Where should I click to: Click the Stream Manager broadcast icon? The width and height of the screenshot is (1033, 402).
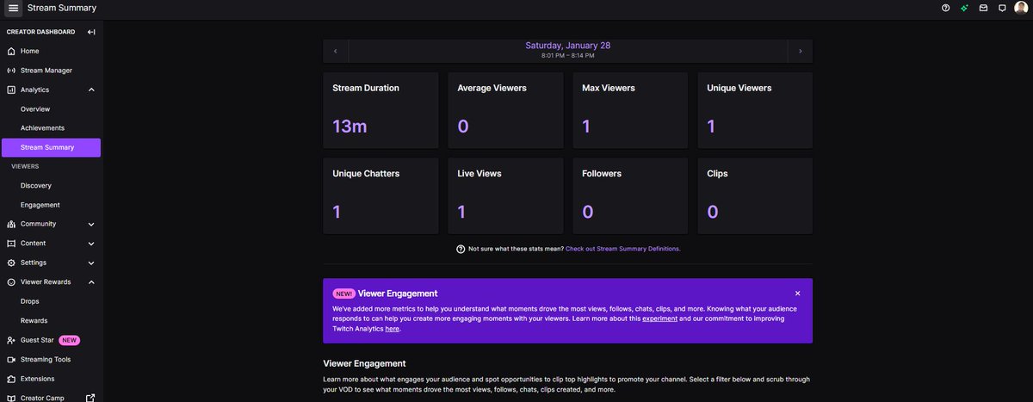(x=11, y=71)
